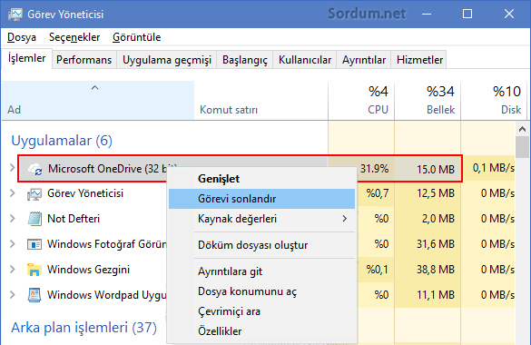
Task: Click the %0,7 CPU value
Action: coord(378,193)
